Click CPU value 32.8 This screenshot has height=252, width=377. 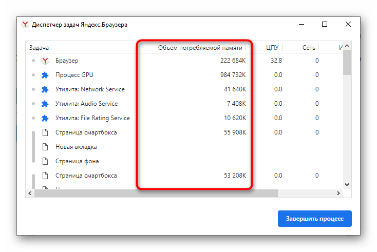point(276,61)
